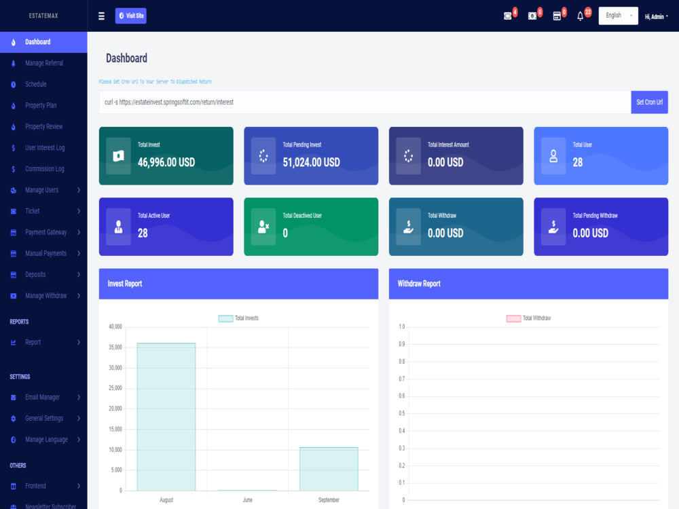This screenshot has height=509, width=679.
Task: Open the money notification icon in top bar
Action: click(532, 16)
